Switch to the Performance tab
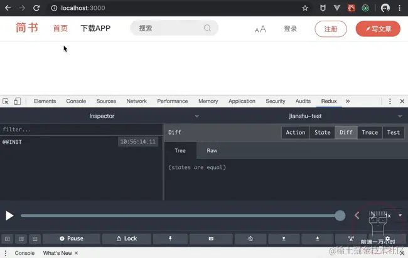Image resolution: width=408 pixels, height=258 pixels. click(172, 101)
